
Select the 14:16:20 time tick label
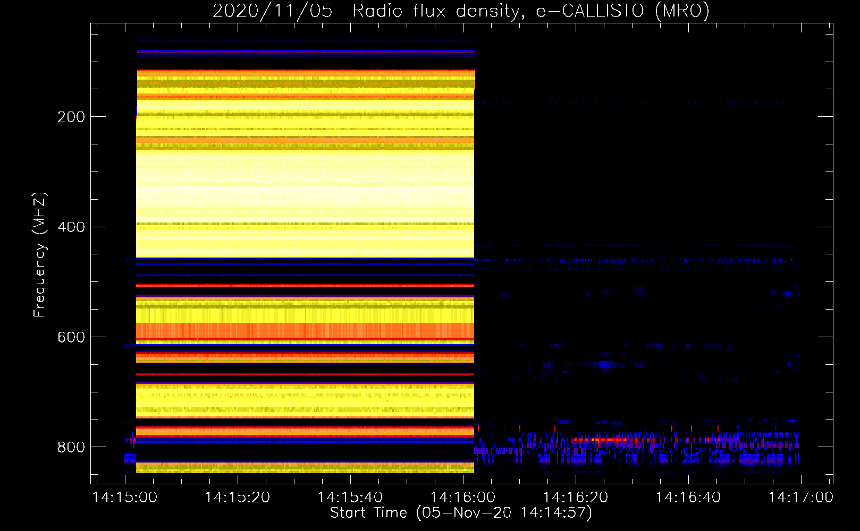[576, 498]
